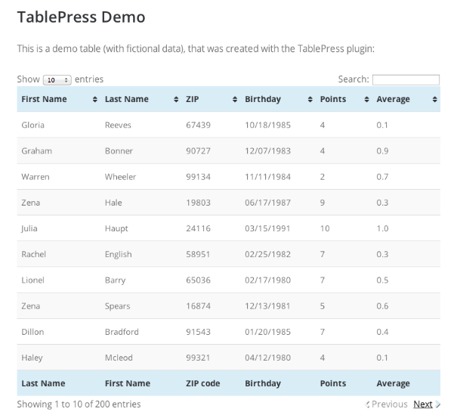Click the sort arrows icon in Average column
This screenshot has height=415, width=454.
[434, 100]
